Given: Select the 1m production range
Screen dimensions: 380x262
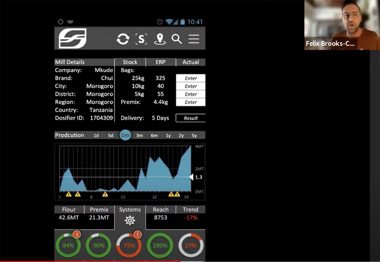Looking at the screenshot, I should click(125, 135).
